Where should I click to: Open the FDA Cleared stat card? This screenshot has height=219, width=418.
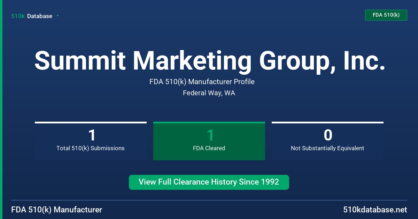click(209, 141)
